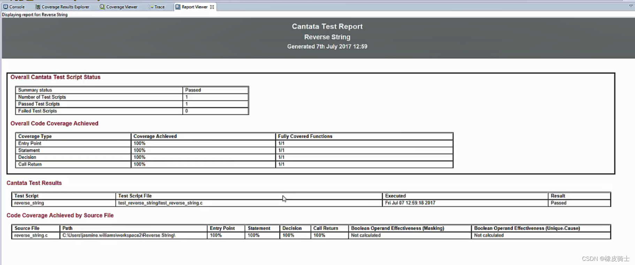This screenshot has width=635, height=265.
Task: Open the view menu dropdown arrow
Action: (x=630, y=6)
